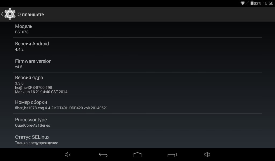
Task: Tap the Back navigation arrow
Action: click(x=103, y=155)
